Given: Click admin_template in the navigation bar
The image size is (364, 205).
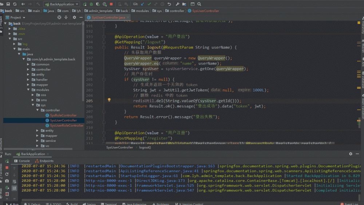Looking at the screenshot, I should pyautogui.click(x=98, y=11).
